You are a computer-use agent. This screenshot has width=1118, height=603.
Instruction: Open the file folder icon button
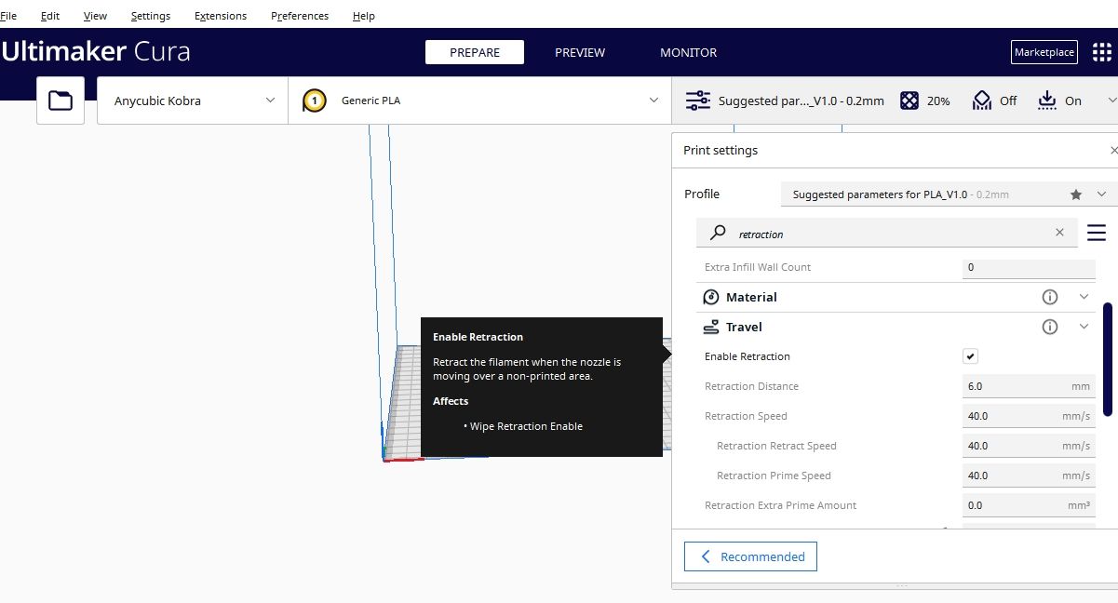61,100
